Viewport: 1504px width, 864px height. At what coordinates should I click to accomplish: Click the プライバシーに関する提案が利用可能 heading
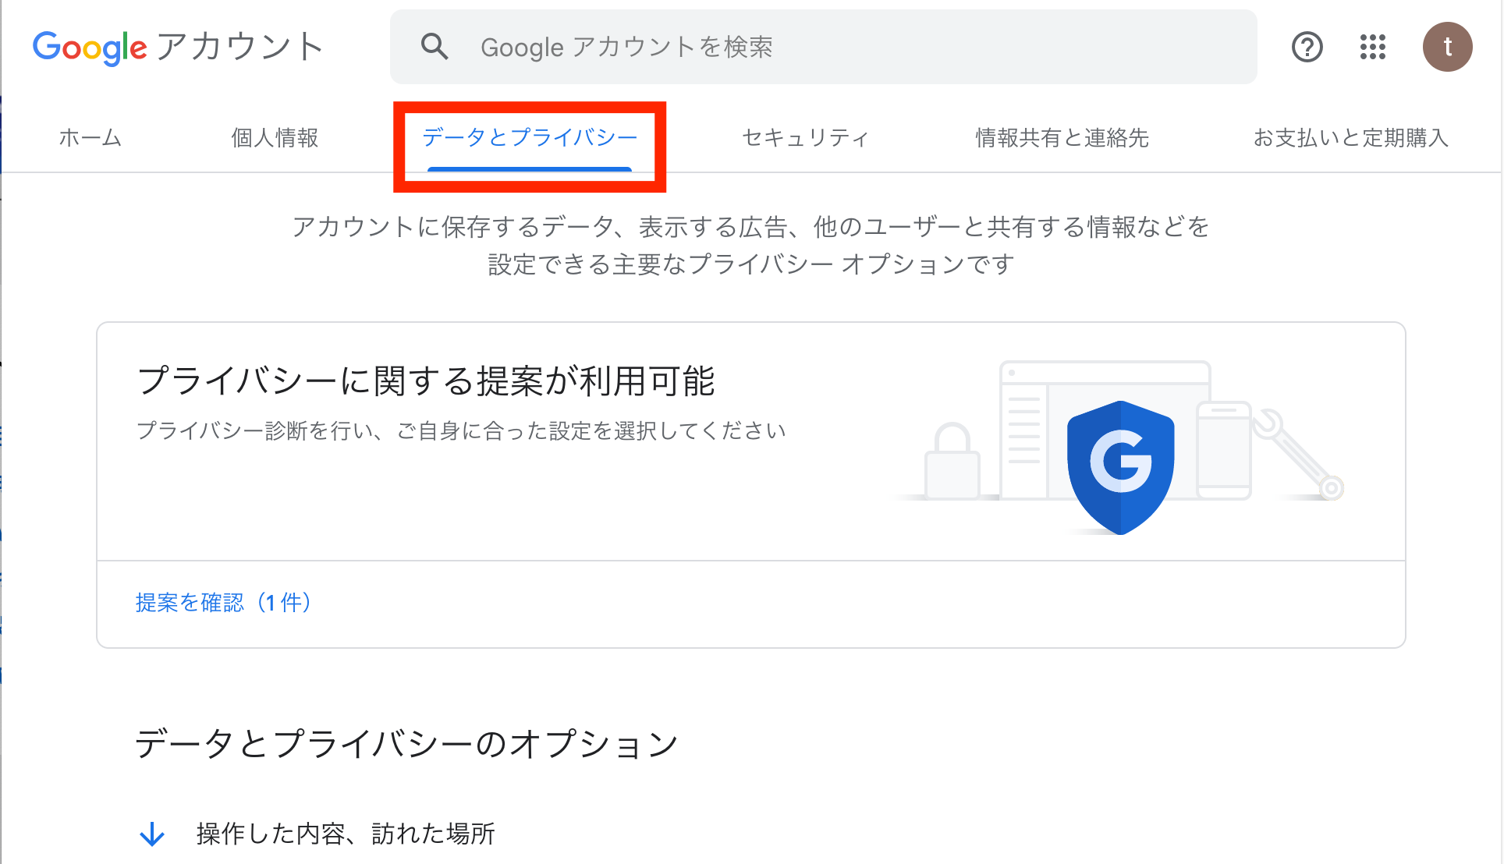(426, 381)
